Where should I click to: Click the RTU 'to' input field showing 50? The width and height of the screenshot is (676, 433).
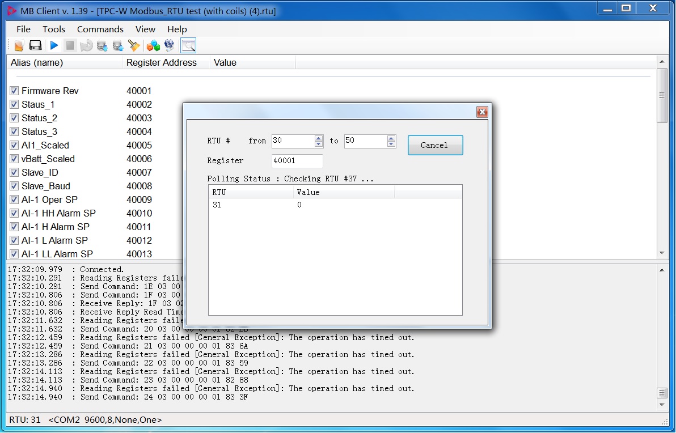pos(366,141)
